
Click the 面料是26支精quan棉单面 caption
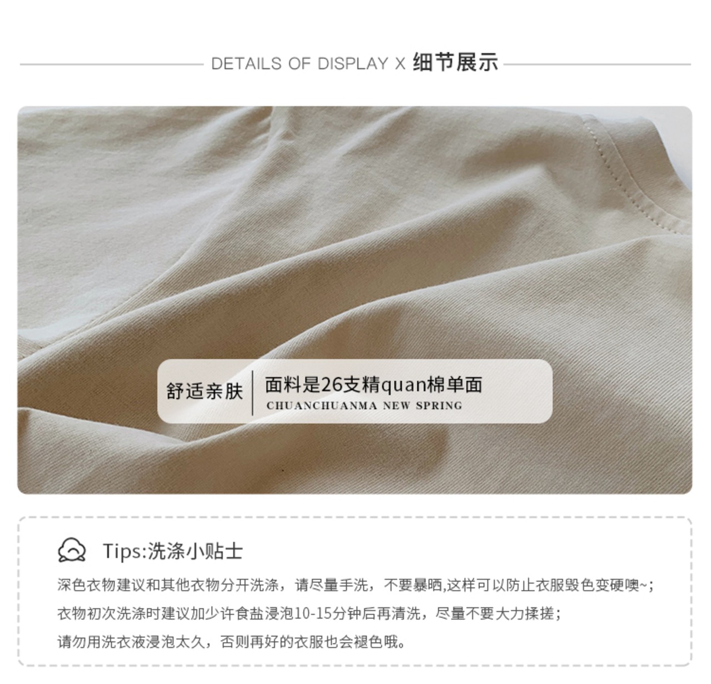tap(373, 384)
